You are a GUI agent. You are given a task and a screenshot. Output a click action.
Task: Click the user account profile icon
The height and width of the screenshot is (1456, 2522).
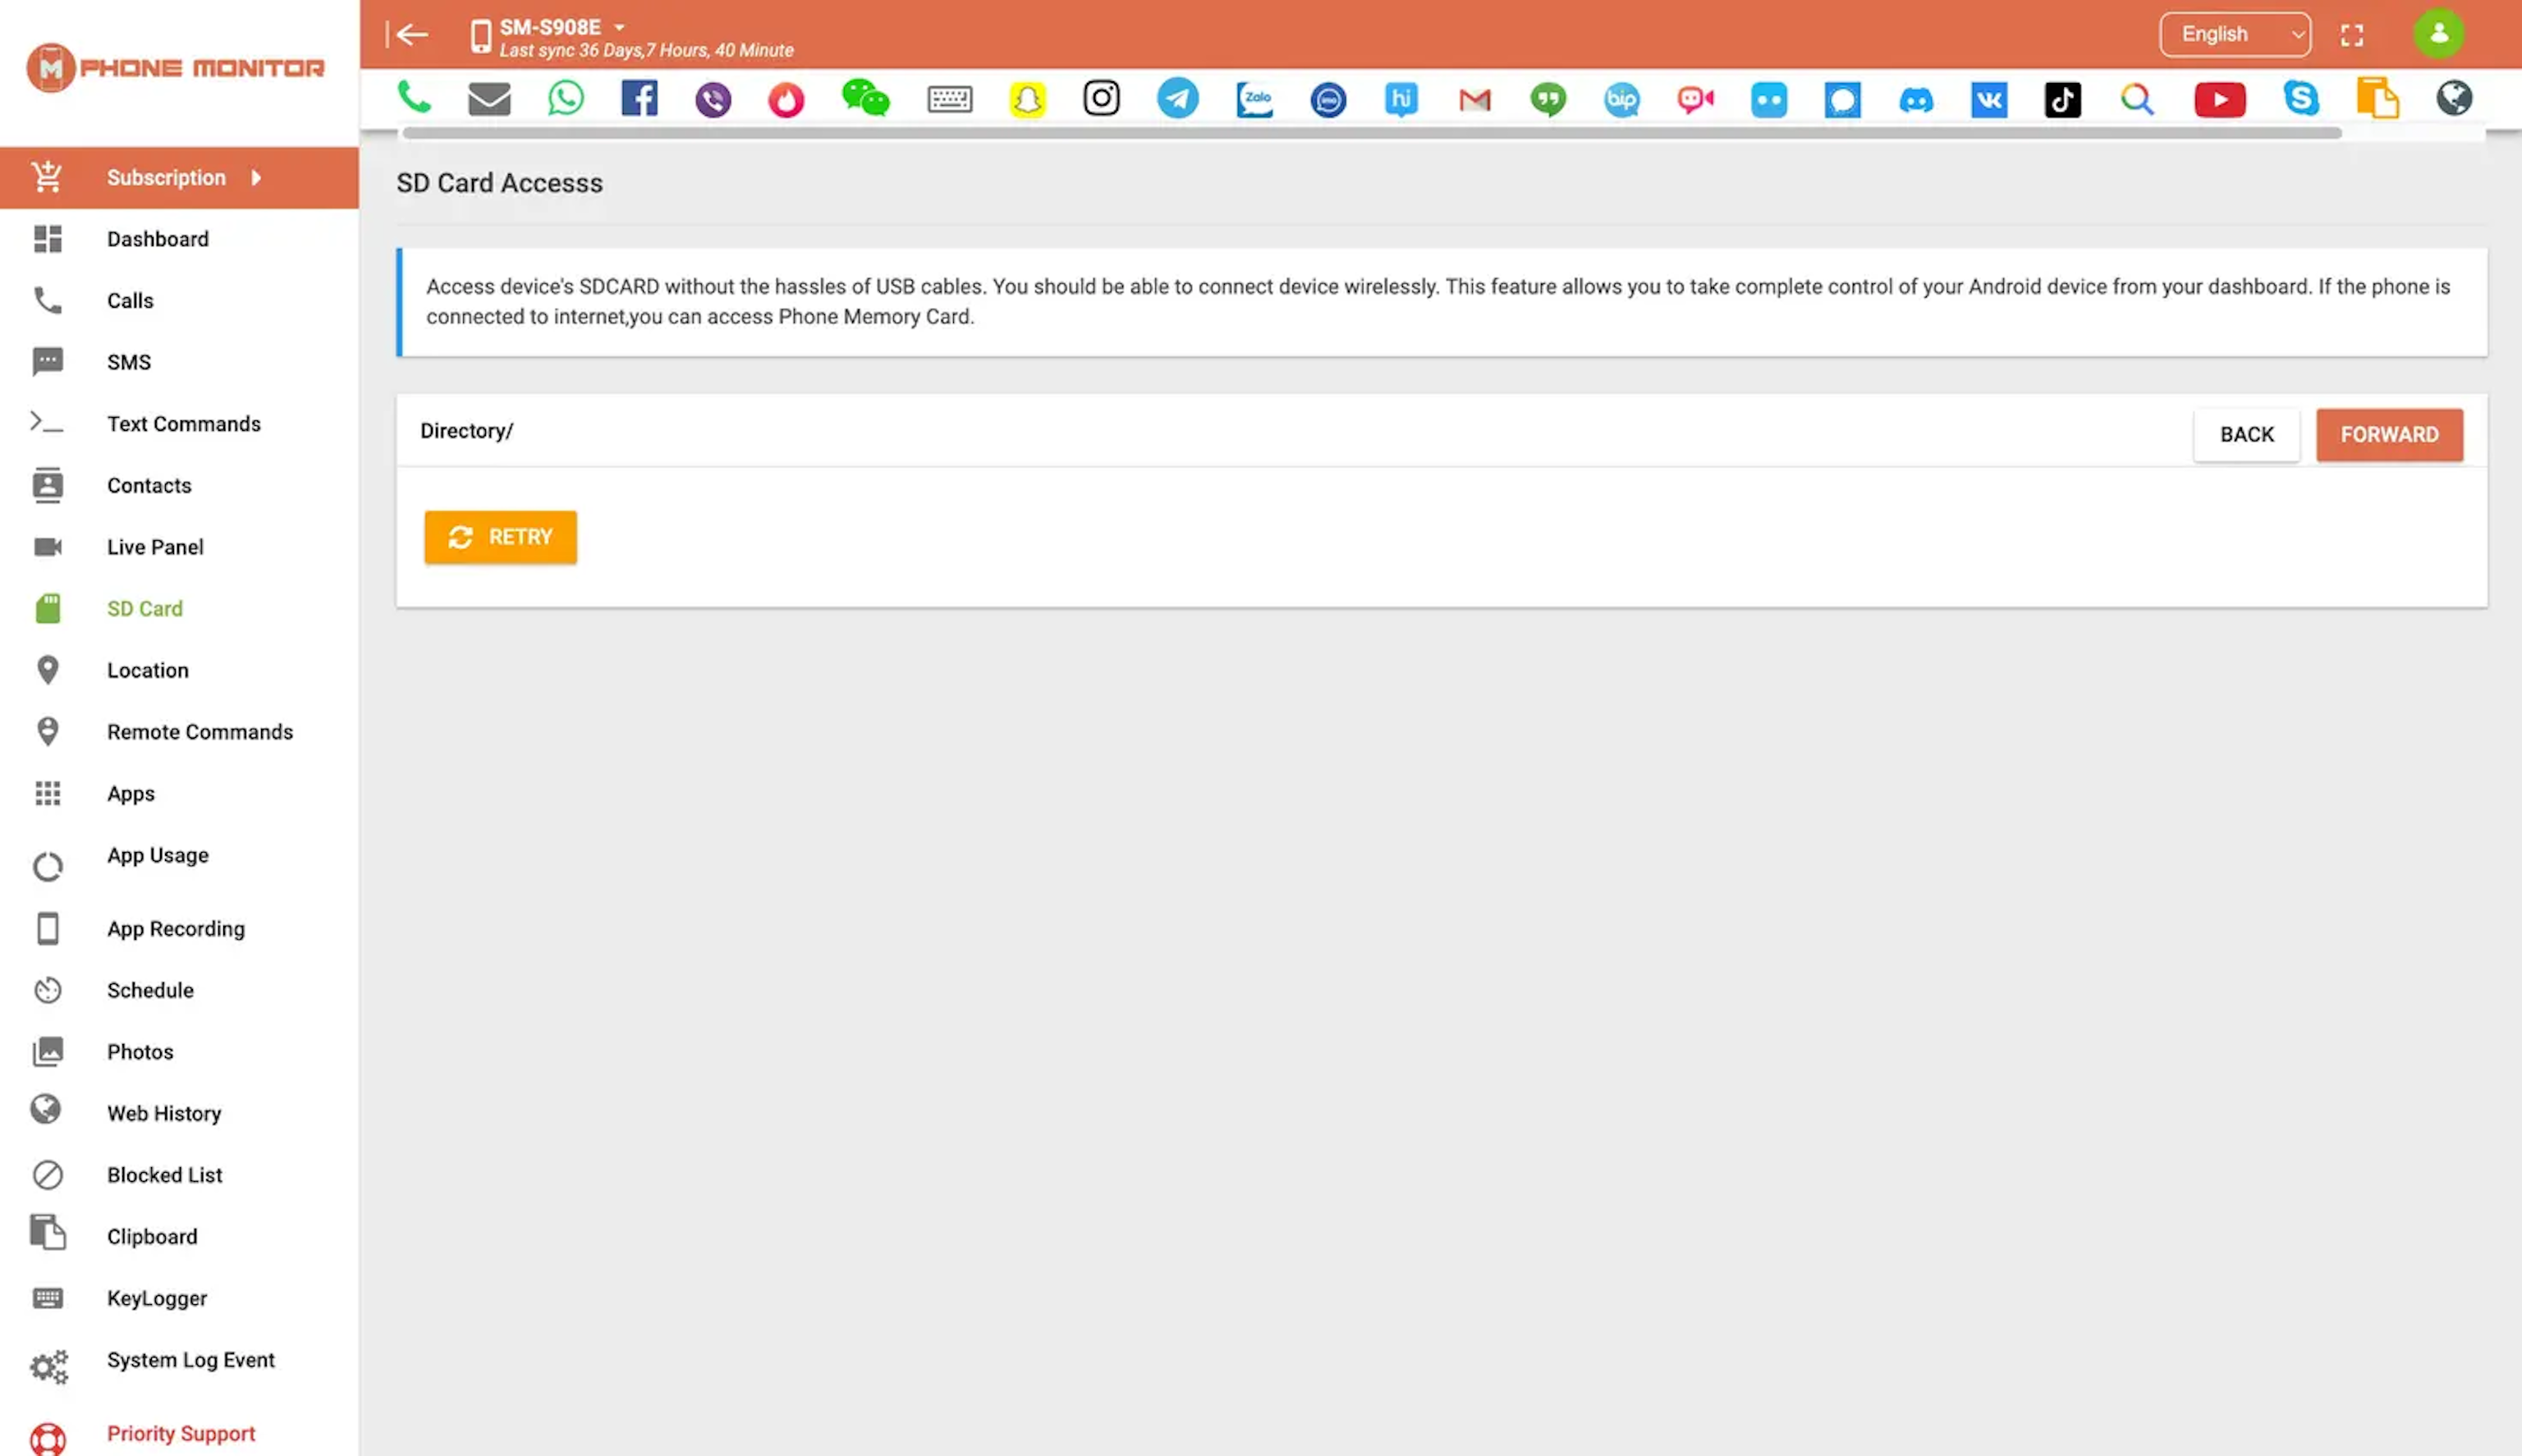[x=2439, y=33]
